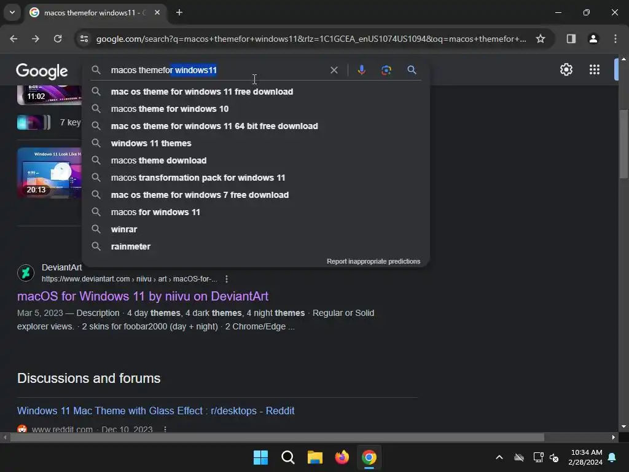Viewport: 629px width, 472px height.
Task: Choose suggestion macos transformation pack for windows 11
Action: click(x=256, y=178)
